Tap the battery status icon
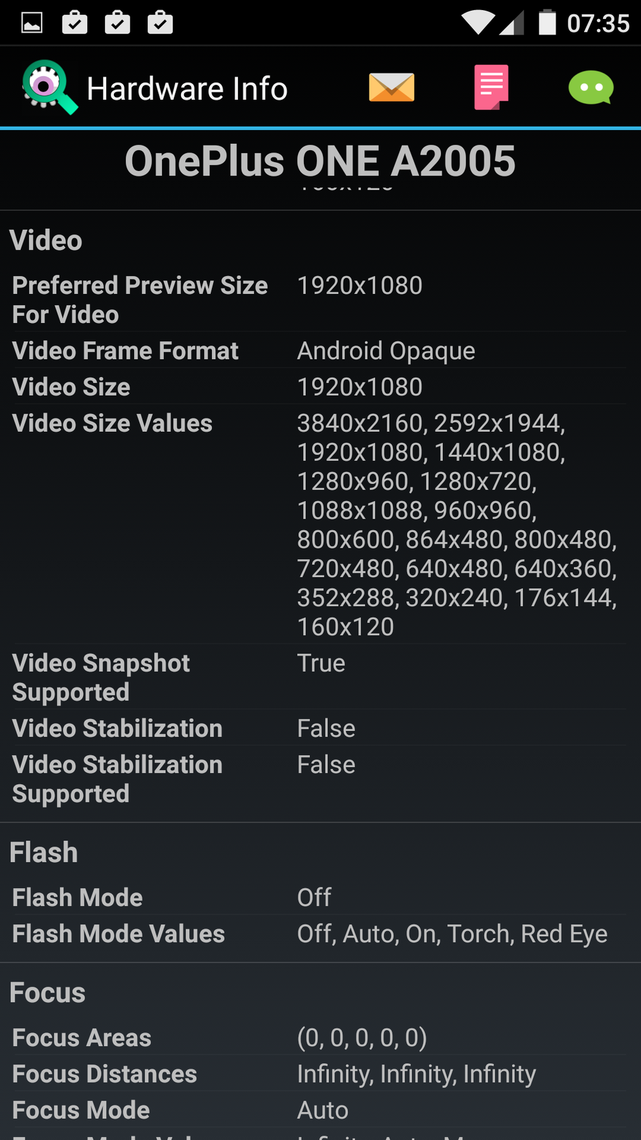The height and width of the screenshot is (1140, 641). pos(547,23)
